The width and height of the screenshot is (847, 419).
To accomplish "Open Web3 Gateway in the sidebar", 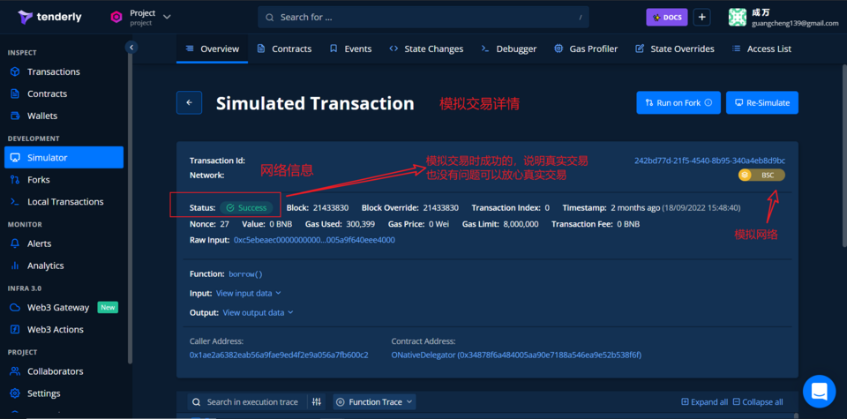I will tap(58, 308).
